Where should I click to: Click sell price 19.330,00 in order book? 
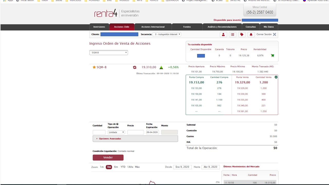click(242, 94)
